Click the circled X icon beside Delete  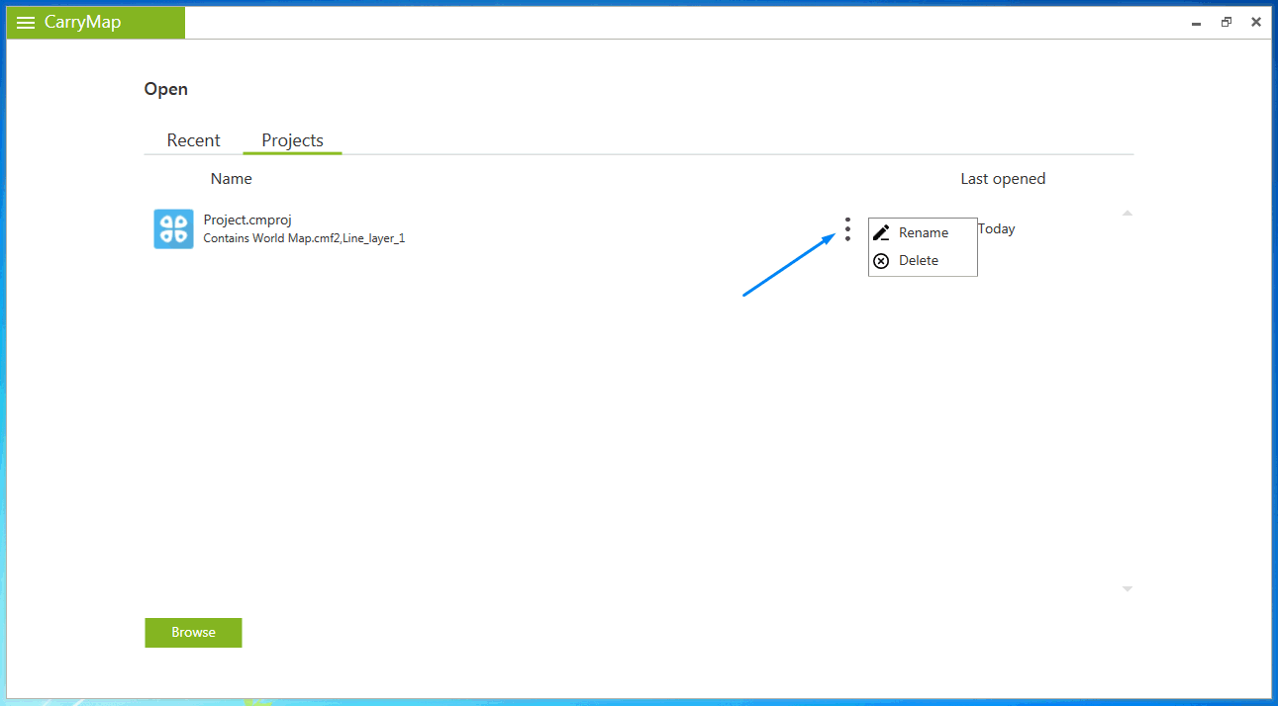881,261
